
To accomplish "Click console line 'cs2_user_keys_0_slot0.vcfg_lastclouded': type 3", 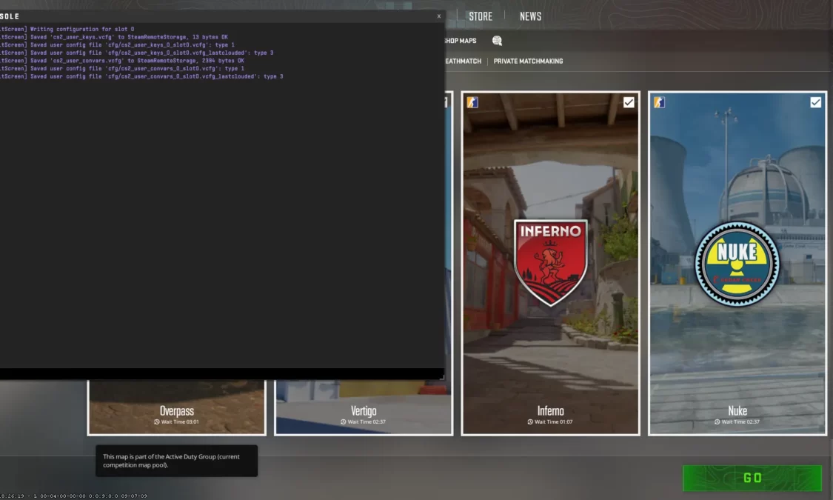I will click(x=136, y=53).
